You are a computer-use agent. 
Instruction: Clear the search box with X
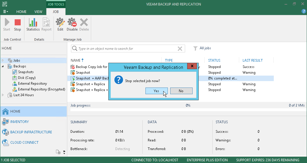click(180, 49)
